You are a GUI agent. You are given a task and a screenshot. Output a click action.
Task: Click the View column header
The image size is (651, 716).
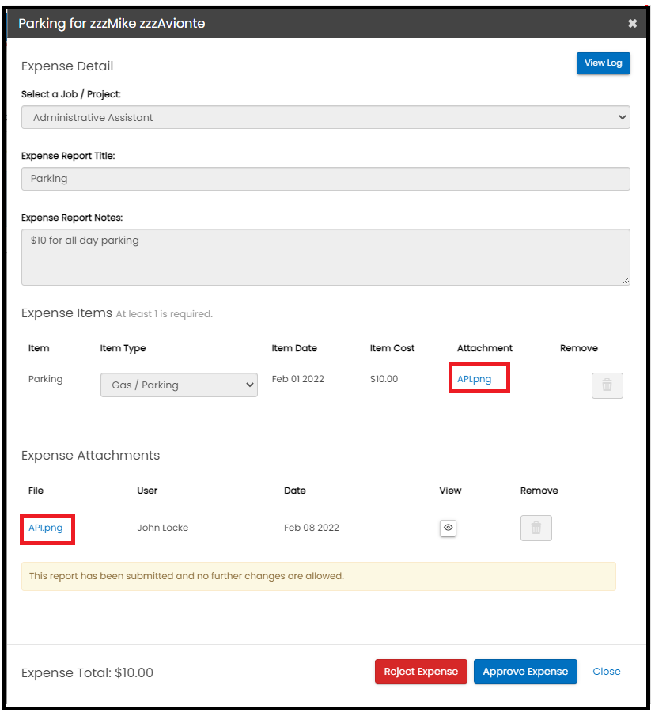coord(450,491)
